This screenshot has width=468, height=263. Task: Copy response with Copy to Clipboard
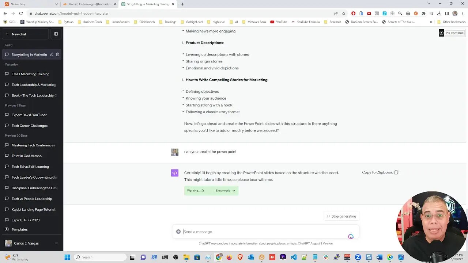click(x=380, y=172)
